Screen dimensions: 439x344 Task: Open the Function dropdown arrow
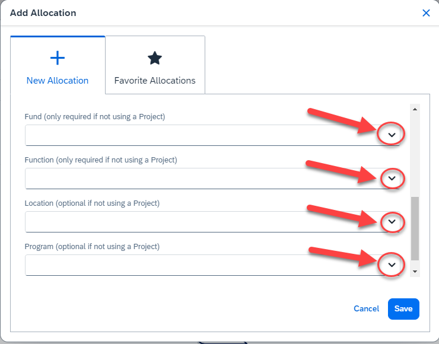[x=391, y=178]
